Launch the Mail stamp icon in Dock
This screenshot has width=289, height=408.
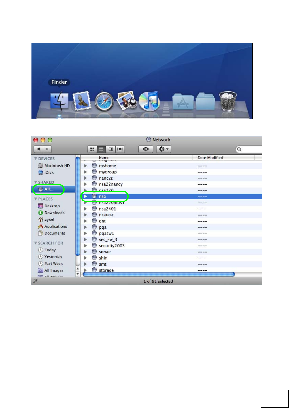coord(82,101)
